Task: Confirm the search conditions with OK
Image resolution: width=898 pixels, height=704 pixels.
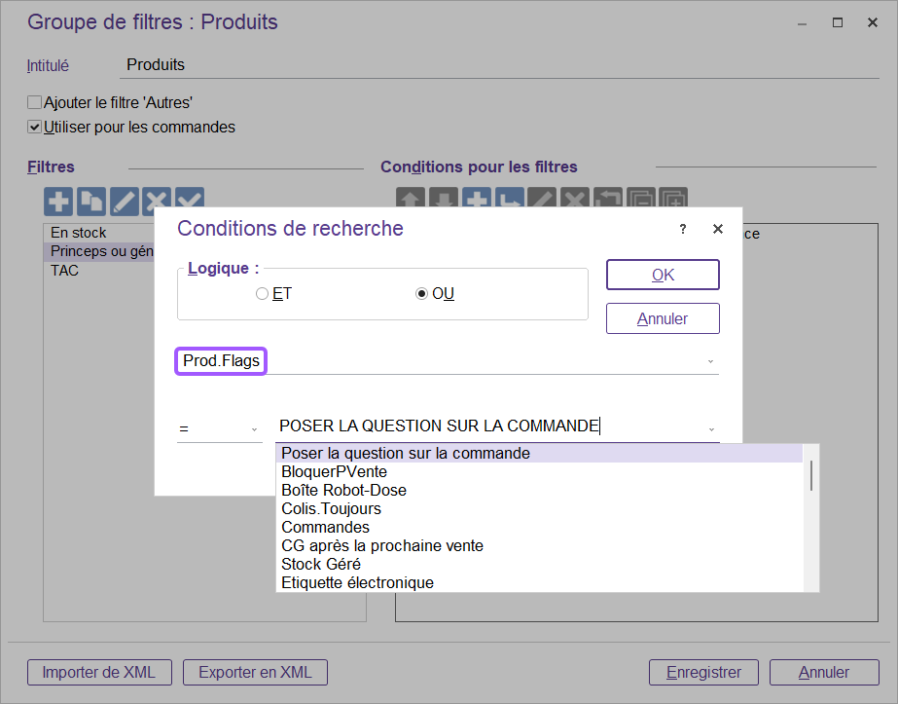Action: coord(663,275)
